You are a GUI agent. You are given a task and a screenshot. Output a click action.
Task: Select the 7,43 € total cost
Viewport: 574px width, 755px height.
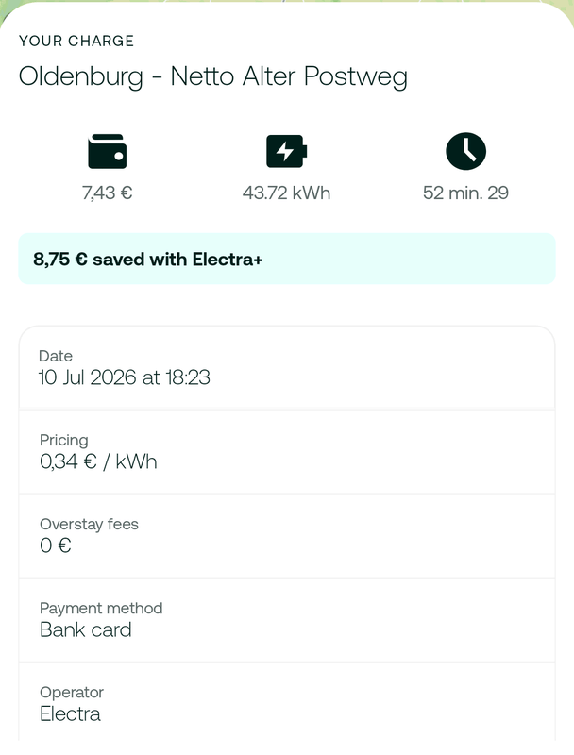point(107,193)
